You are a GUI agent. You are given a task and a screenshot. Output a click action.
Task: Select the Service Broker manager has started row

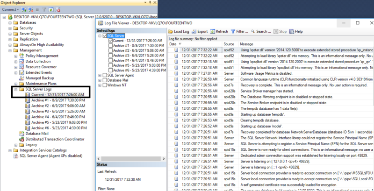coord(271,91)
